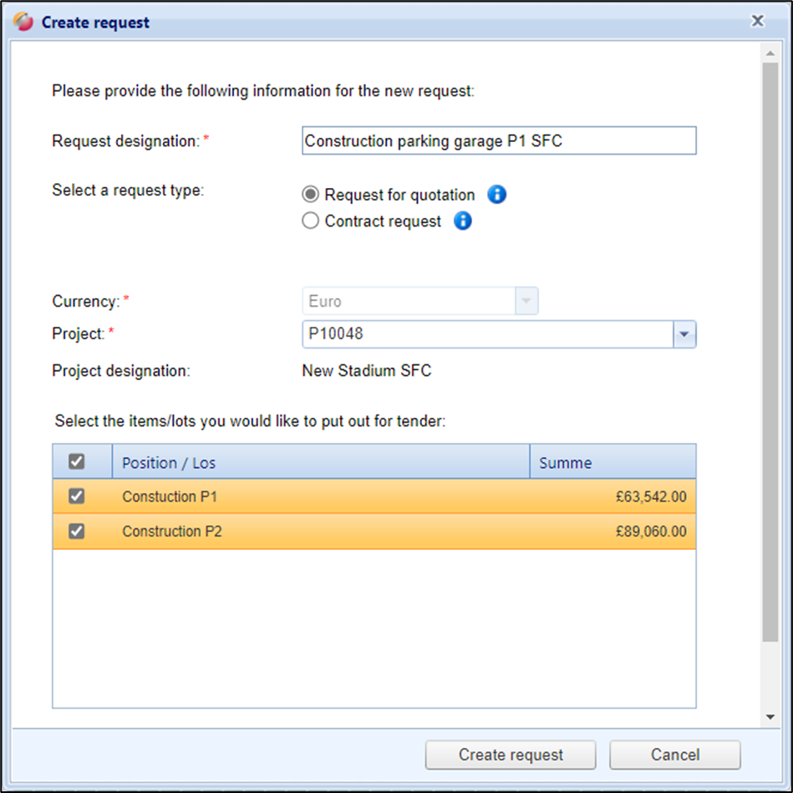Toggle the select-all checkbox in table header

coord(77,462)
